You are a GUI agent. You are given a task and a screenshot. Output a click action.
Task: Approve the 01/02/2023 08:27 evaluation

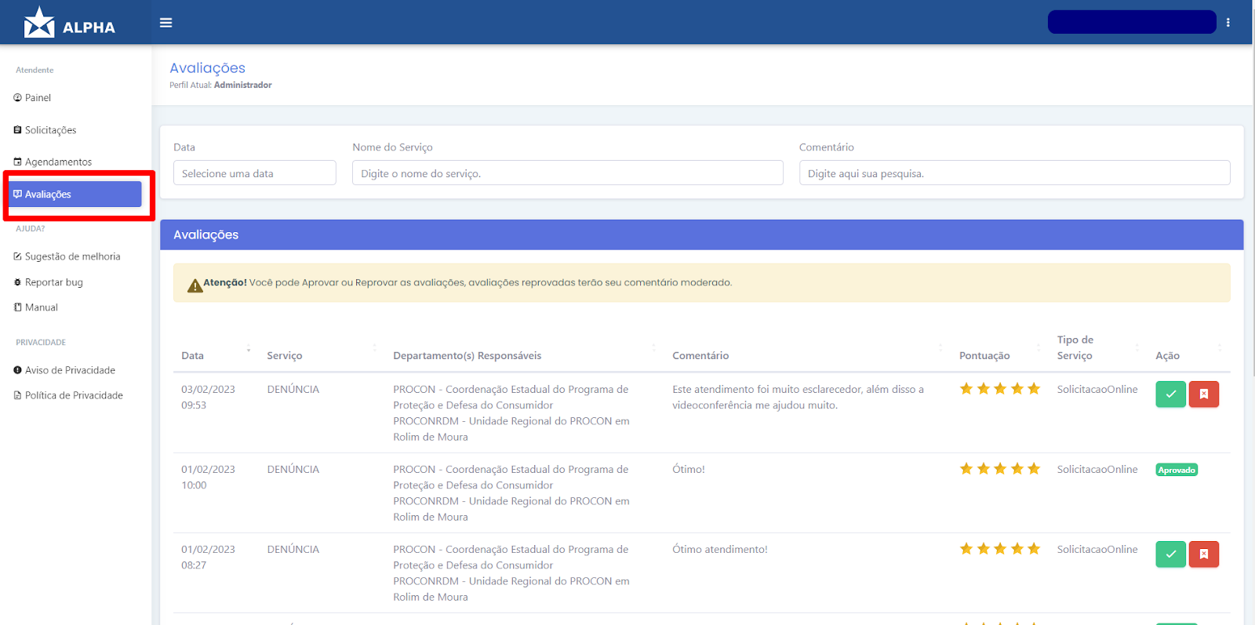click(x=1170, y=554)
